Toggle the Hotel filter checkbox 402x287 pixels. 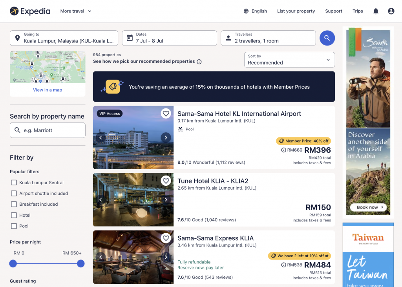click(x=14, y=215)
